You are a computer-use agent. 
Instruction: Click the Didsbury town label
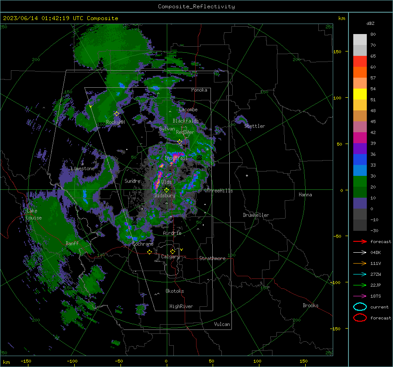coord(165,196)
